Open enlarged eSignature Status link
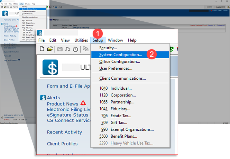This screenshot has height=159, width=230. pyautogui.click(x=68, y=115)
